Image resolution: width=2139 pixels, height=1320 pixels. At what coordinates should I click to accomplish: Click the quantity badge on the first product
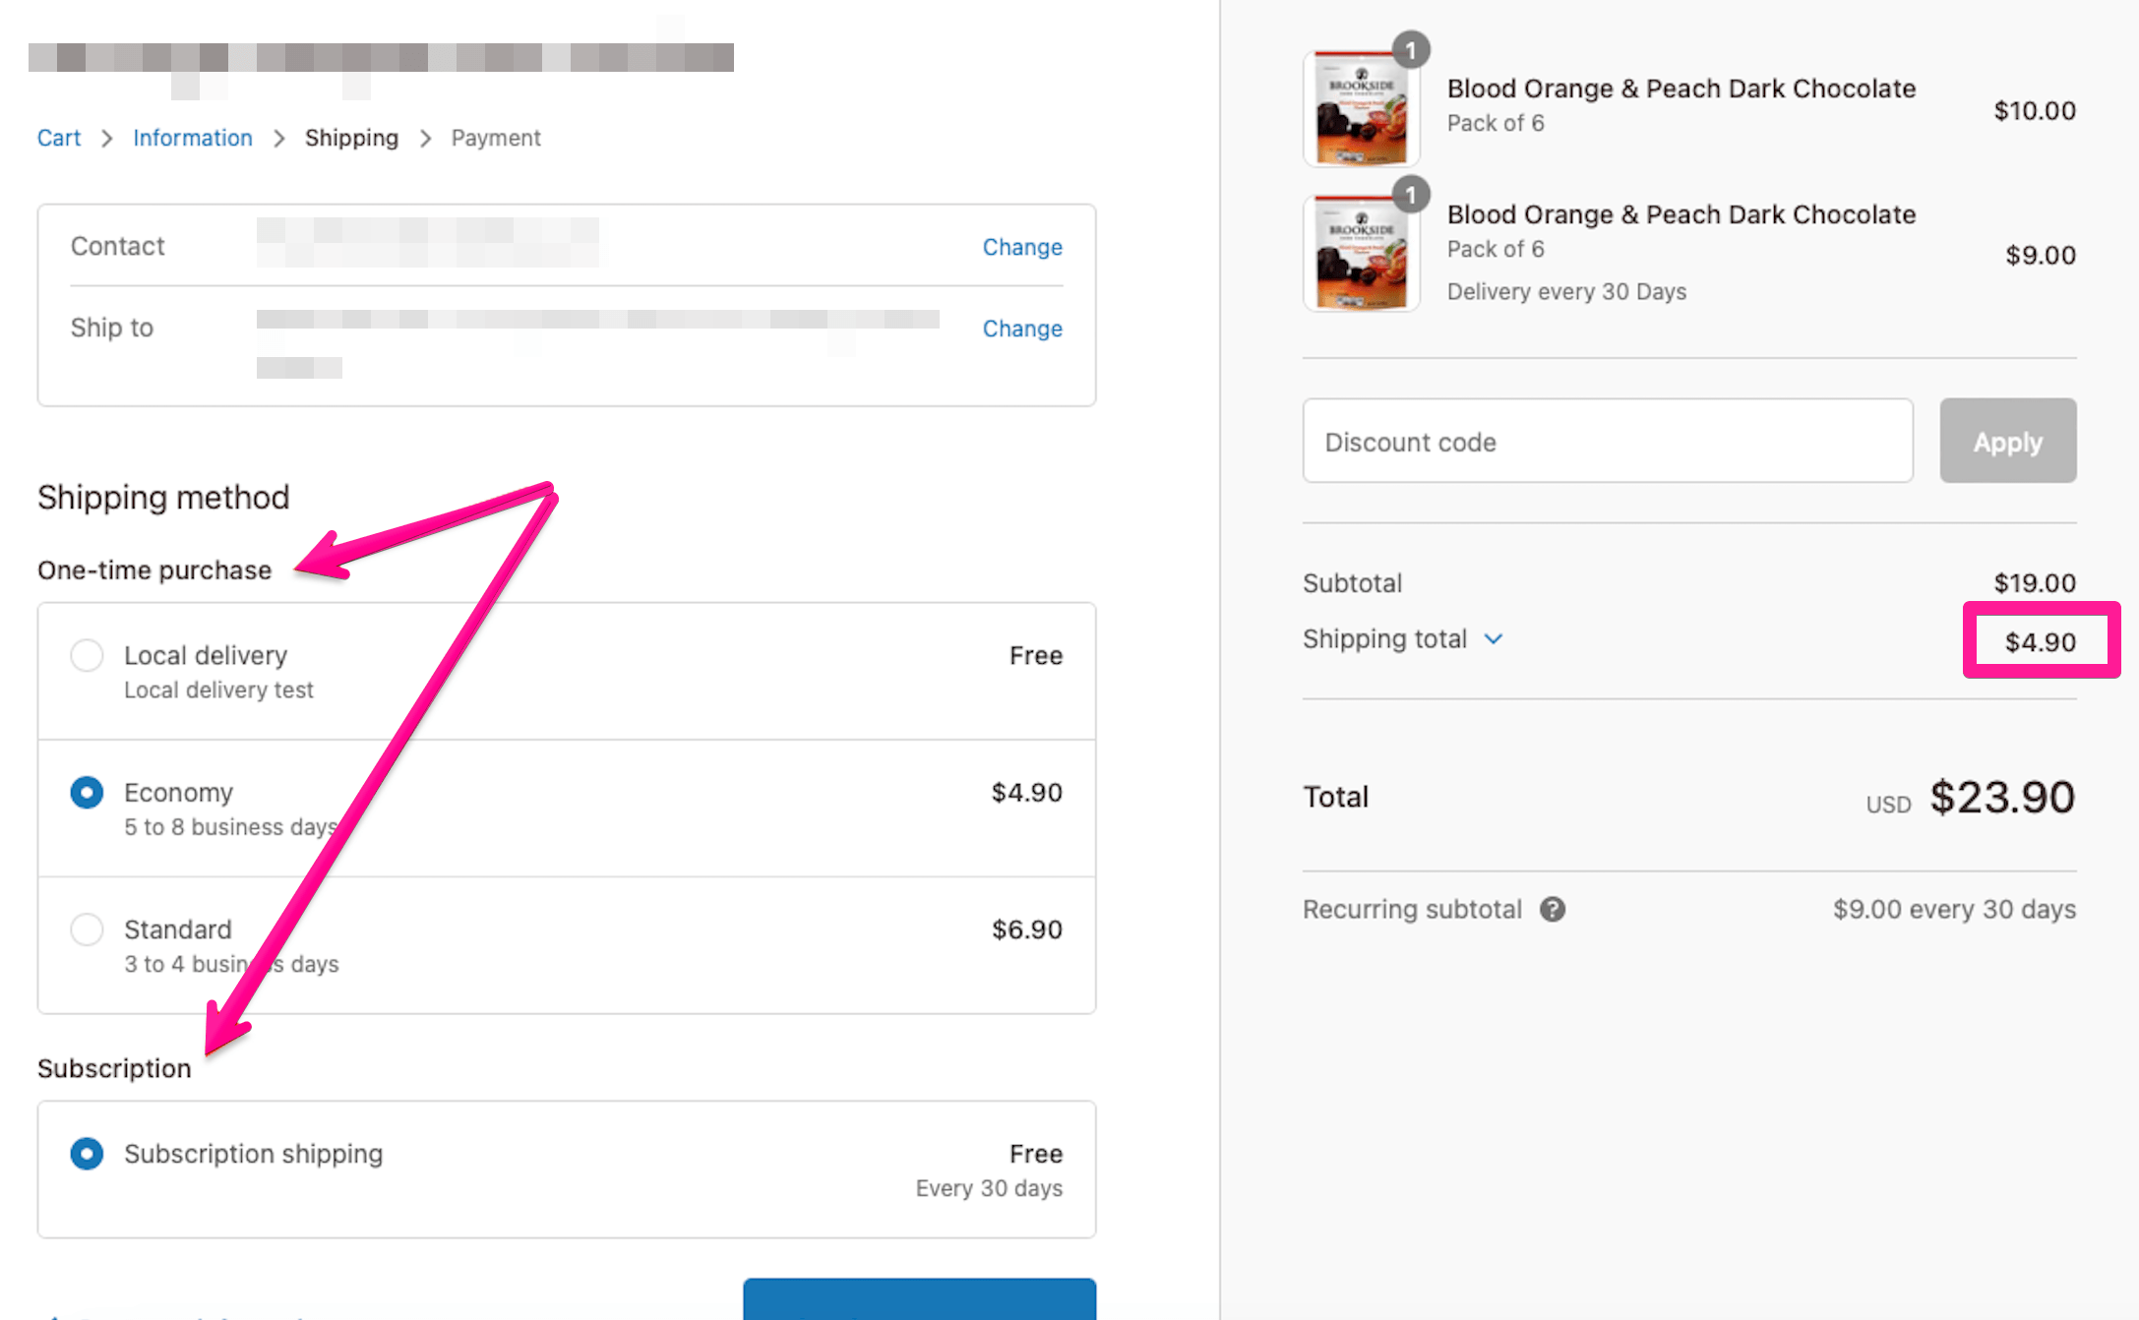point(1411,50)
